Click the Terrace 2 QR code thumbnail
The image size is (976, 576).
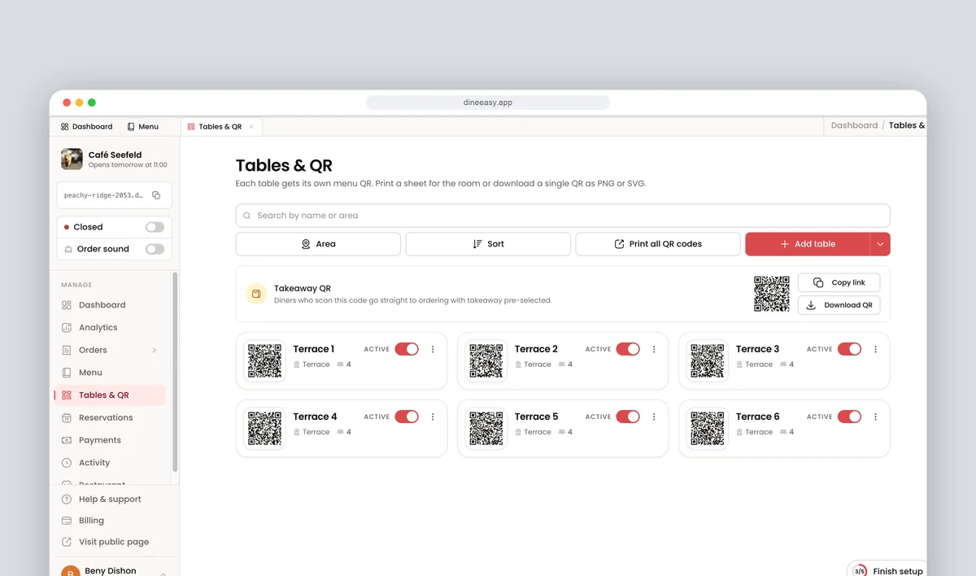(x=486, y=360)
